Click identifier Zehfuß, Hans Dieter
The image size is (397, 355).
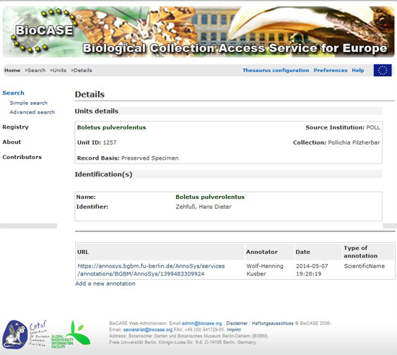click(204, 207)
